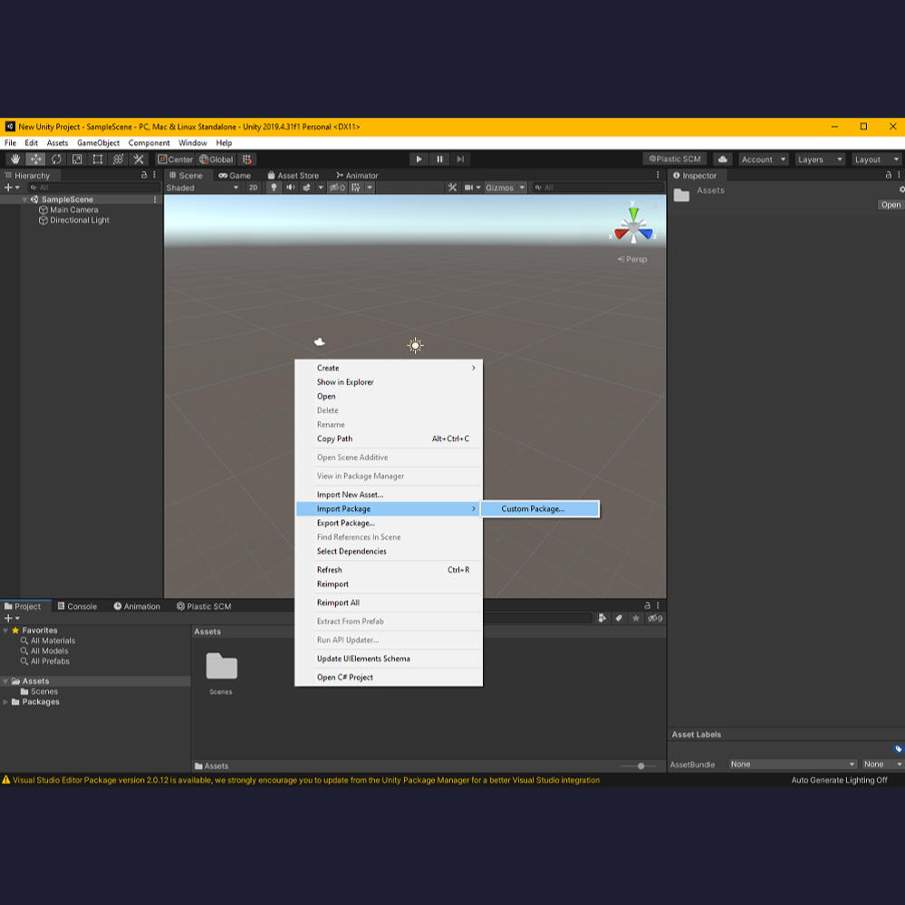This screenshot has height=905, width=905.
Task: Open the Shaded draw mode dropdown
Action: 202,188
